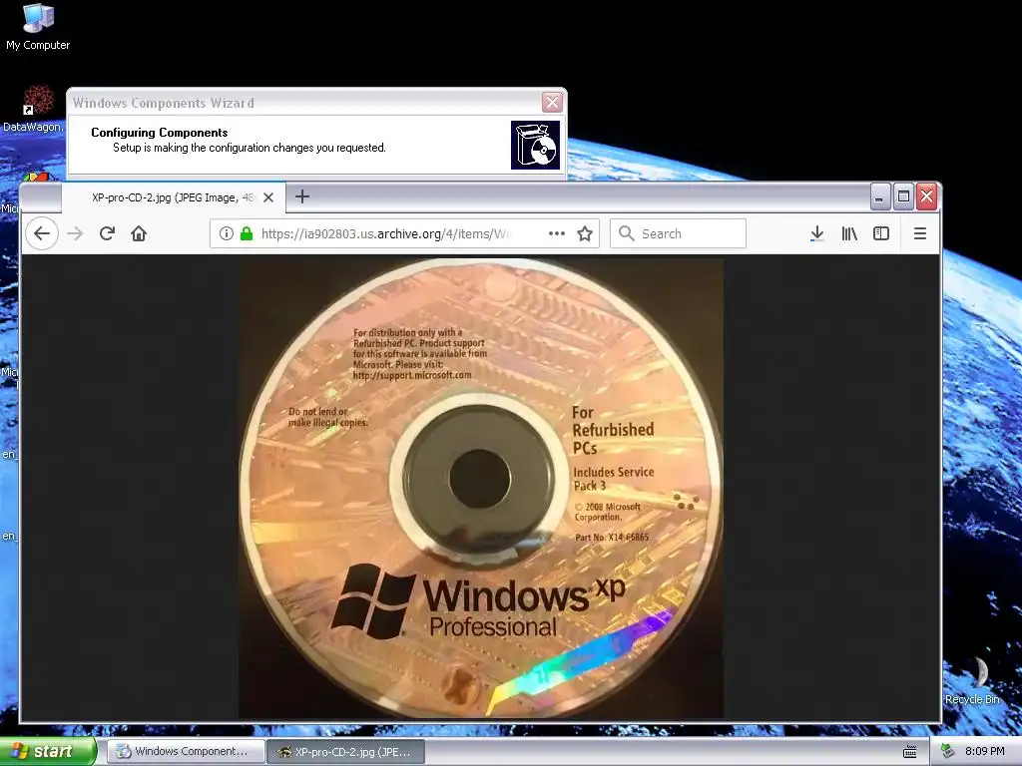This screenshot has width=1022, height=766.
Task: Open the DataWagon desktop shortcut
Action: click(34, 109)
